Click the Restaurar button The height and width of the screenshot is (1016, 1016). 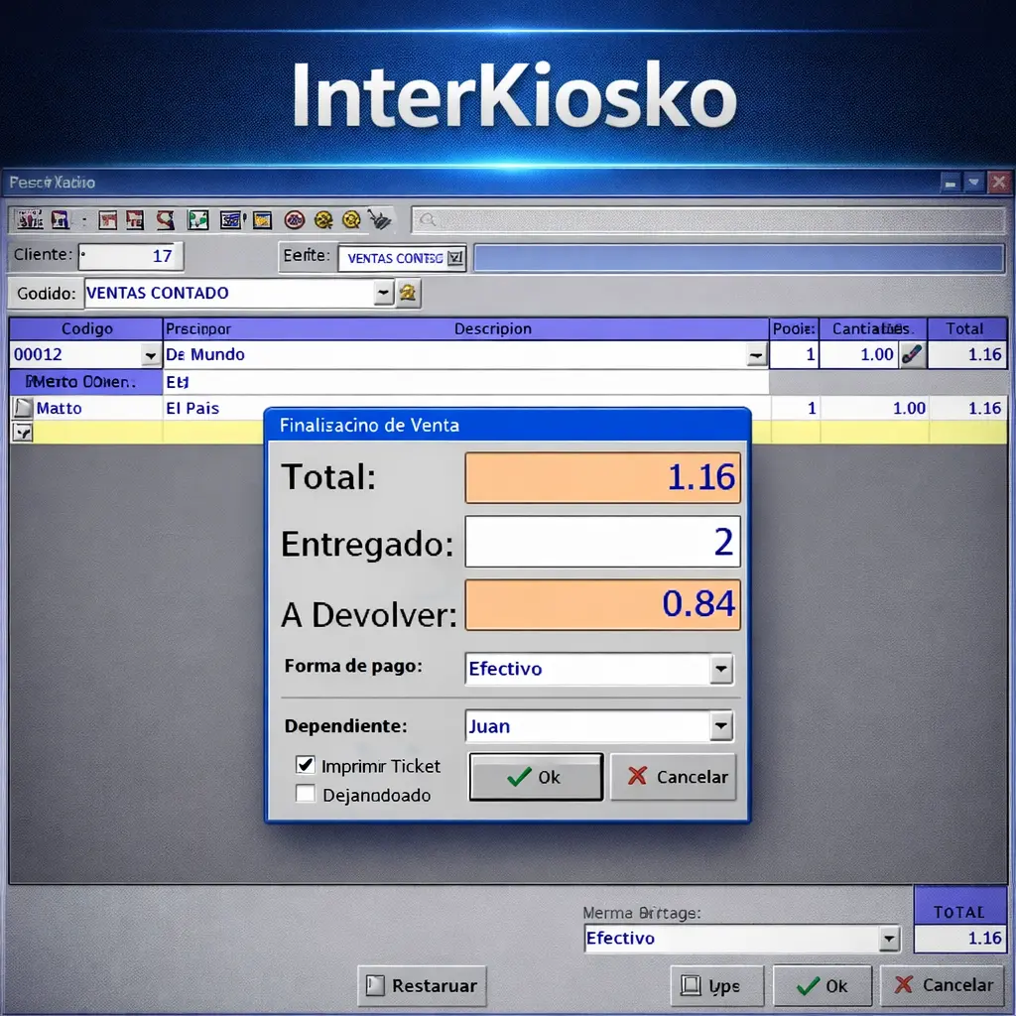[x=422, y=985]
